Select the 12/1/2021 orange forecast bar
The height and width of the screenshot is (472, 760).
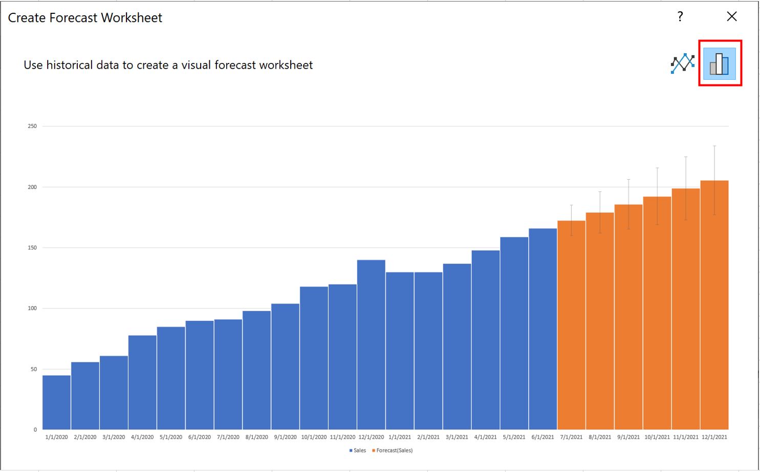(x=714, y=305)
